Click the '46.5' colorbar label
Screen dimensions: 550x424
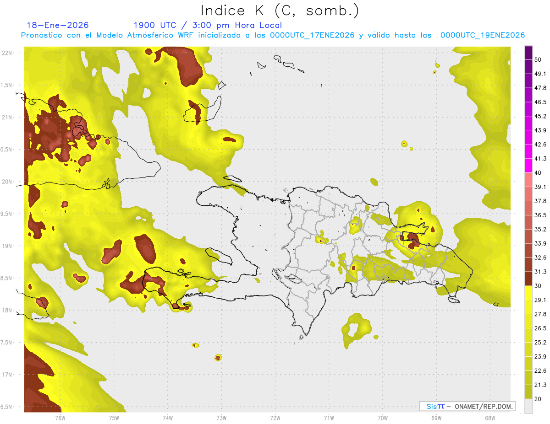540,102
